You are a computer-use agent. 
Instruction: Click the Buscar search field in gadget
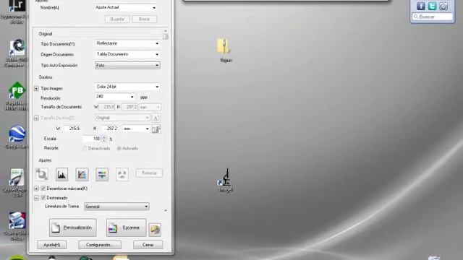pyautogui.click(x=433, y=17)
